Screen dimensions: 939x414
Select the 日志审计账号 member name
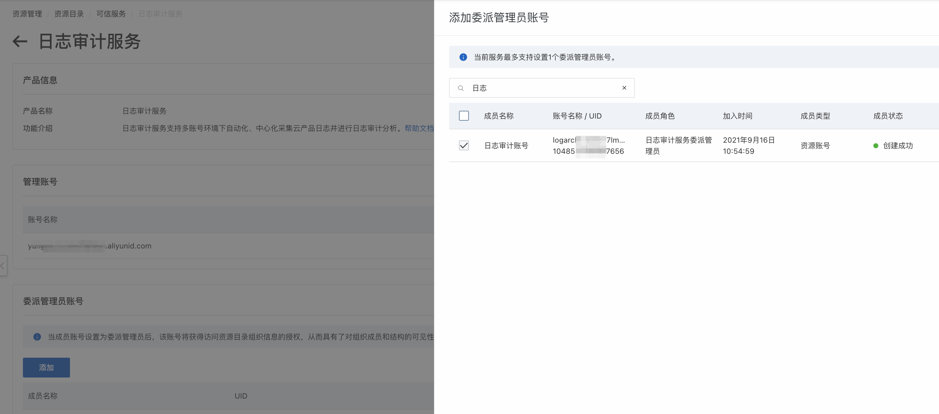click(506, 146)
